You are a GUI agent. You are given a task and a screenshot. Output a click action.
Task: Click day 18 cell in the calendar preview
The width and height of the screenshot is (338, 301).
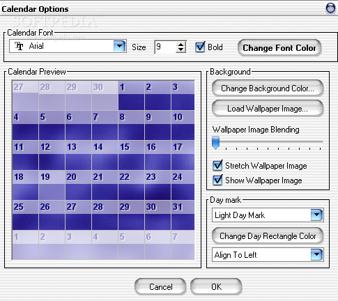point(25,185)
